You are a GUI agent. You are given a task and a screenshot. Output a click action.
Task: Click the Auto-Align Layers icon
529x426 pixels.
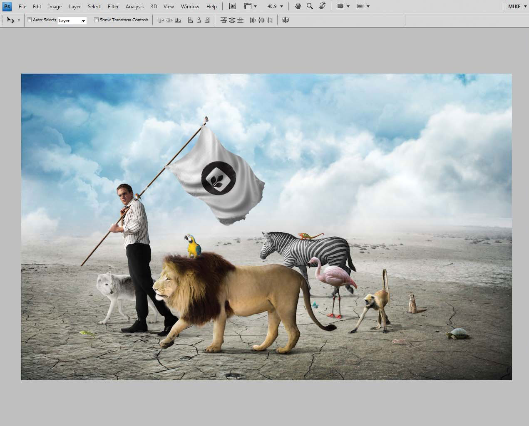[x=286, y=20]
